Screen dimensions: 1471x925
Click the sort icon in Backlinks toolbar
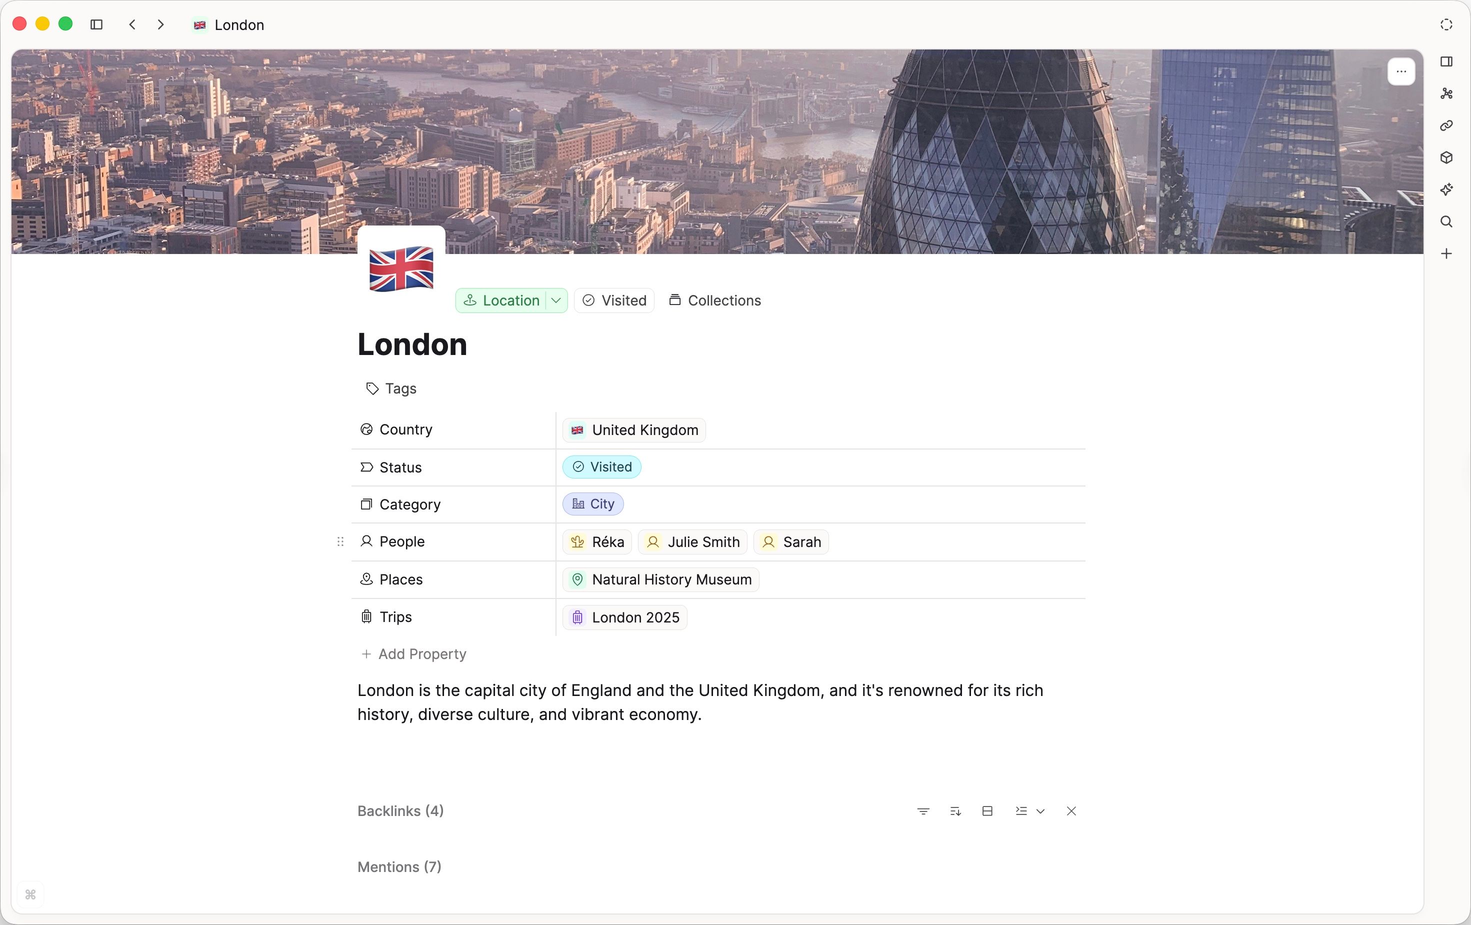coord(955,811)
